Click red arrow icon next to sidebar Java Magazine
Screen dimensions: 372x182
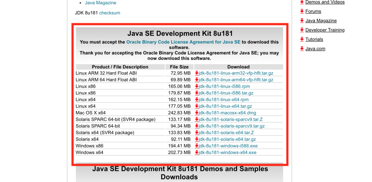pyautogui.click(x=302, y=21)
